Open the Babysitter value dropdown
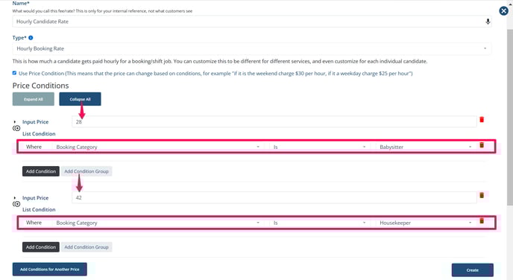The height and width of the screenshot is (280, 513). point(425,147)
